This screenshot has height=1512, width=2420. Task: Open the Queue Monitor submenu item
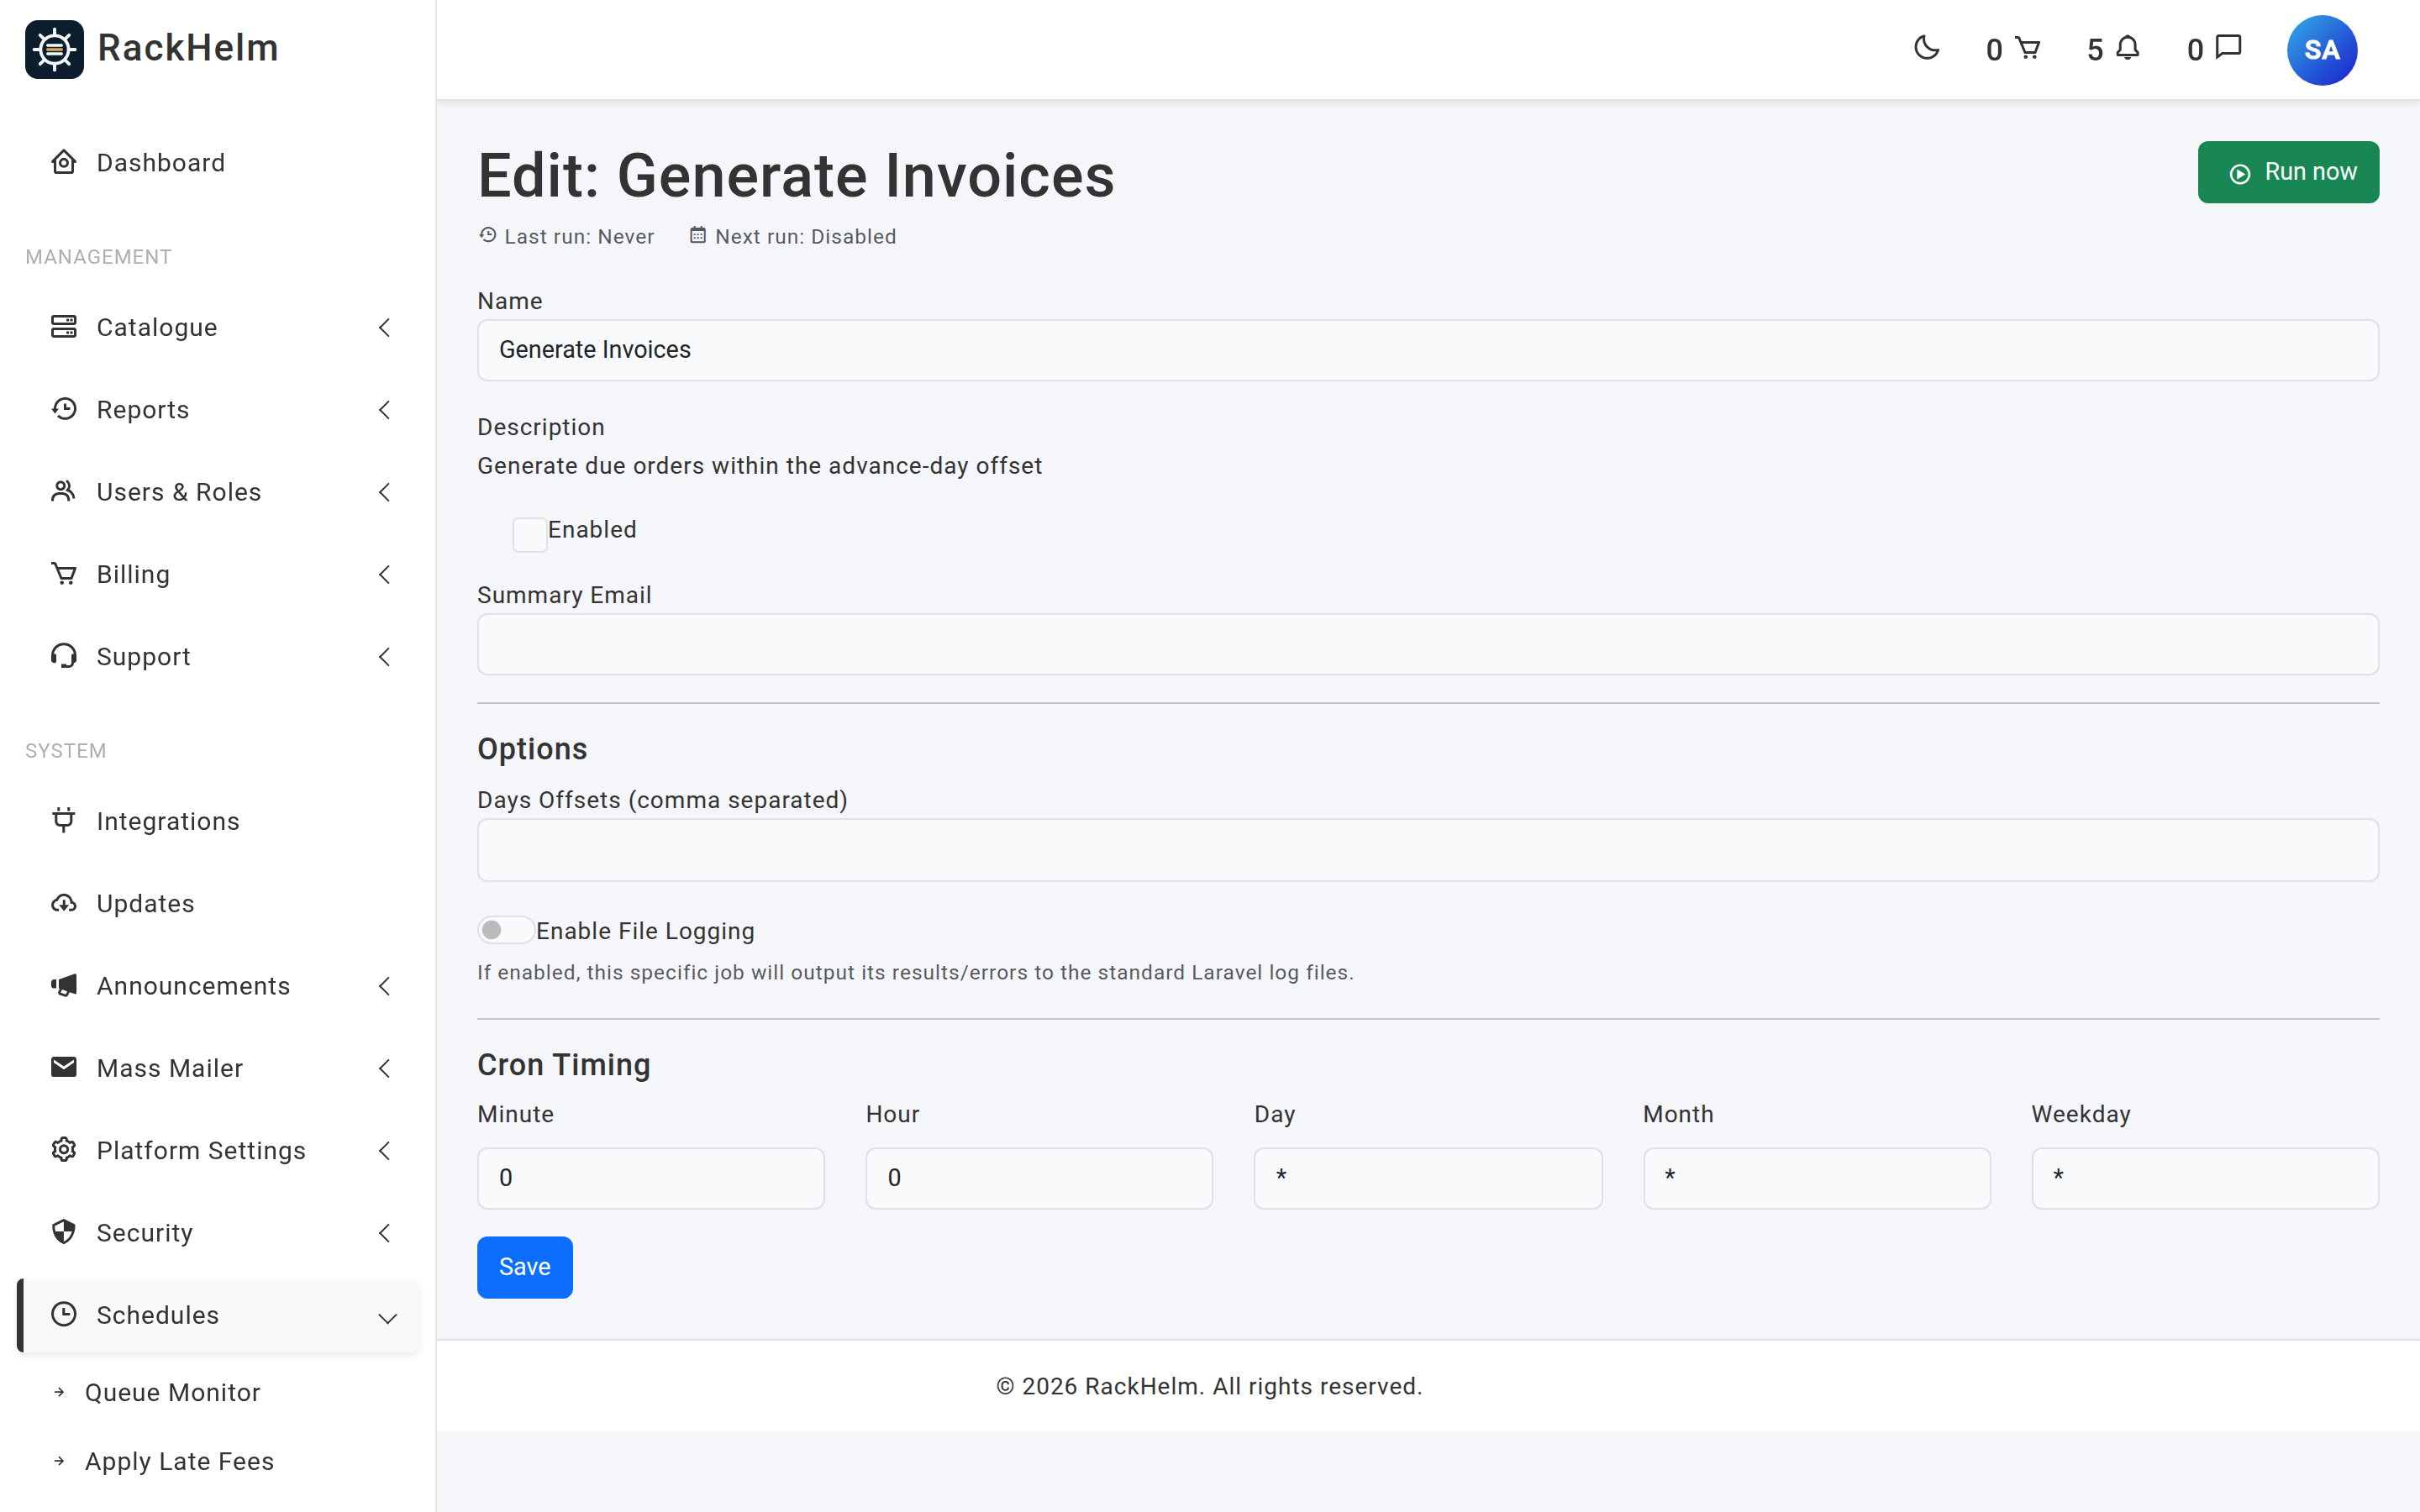tap(172, 1392)
